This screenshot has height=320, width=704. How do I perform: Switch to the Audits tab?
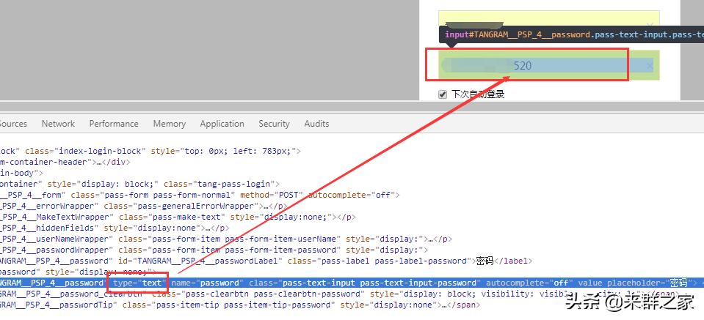click(316, 124)
